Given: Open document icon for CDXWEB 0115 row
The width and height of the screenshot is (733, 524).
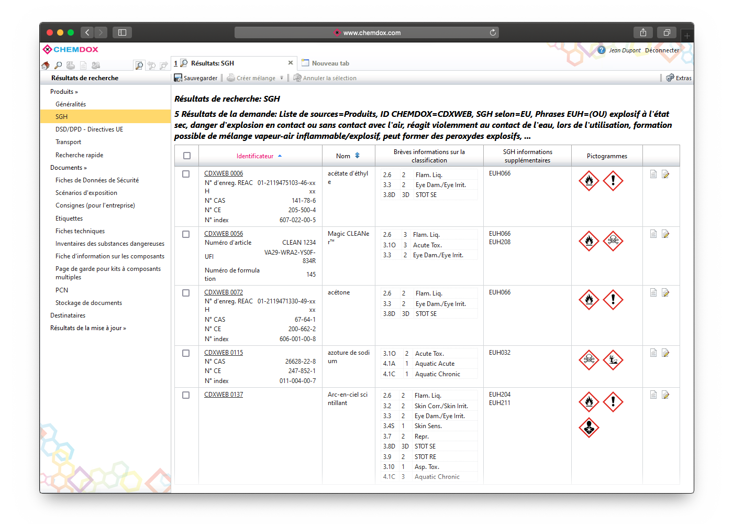Looking at the screenshot, I should click(653, 353).
